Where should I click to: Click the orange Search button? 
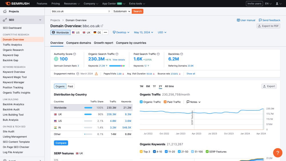[x=138, y=11]
